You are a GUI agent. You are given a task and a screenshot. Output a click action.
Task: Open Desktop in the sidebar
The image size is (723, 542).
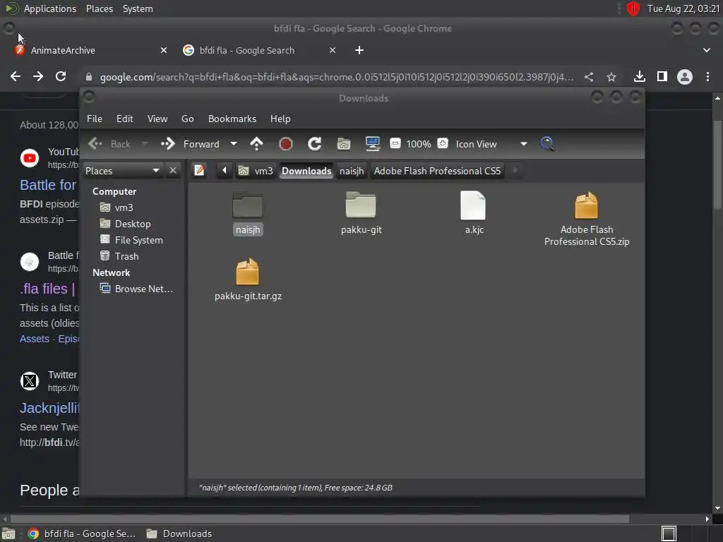(x=133, y=224)
